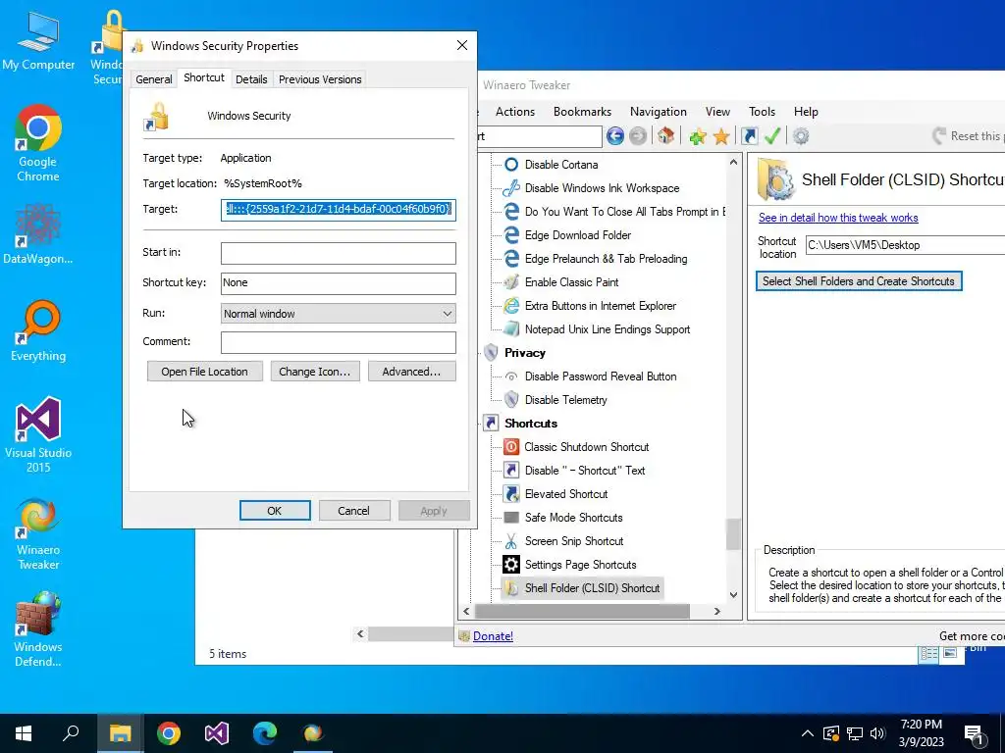Click the shortcut arrow icon in Winaero toolbar
1005x753 pixels.
tap(749, 135)
